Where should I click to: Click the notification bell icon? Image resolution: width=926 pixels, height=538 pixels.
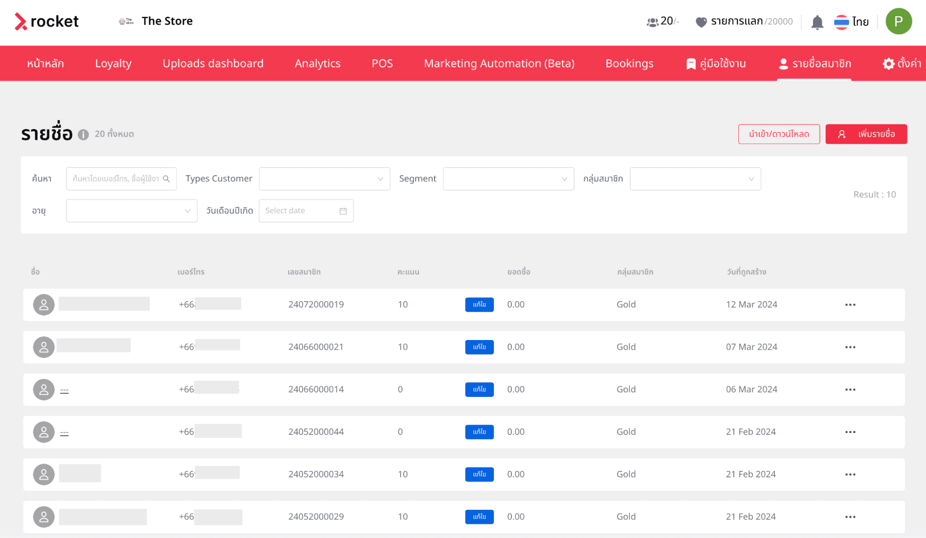[817, 22]
